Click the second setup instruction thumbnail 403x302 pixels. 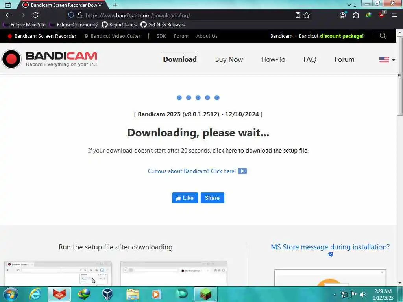(174, 274)
